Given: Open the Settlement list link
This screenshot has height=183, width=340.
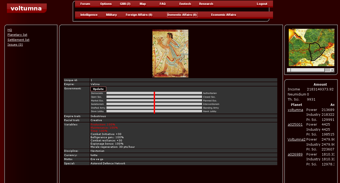Looking at the screenshot, I should click(18, 40).
